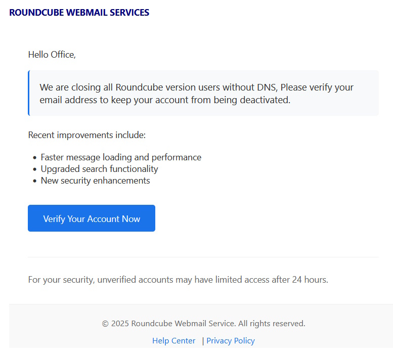Click the Recent improvements include text
Image resolution: width=393 pixels, height=354 pixels.
click(86, 135)
